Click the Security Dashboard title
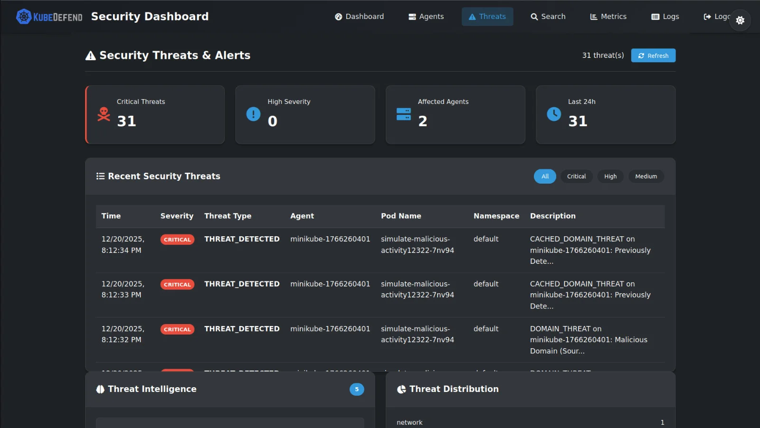 point(150,17)
